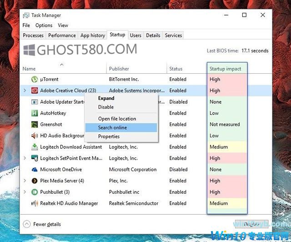
Task: Open the Services tab
Action: pyautogui.click(x=173, y=35)
